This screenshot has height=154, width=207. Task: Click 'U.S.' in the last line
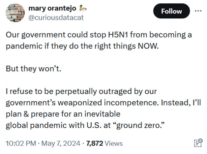(94, 125)
